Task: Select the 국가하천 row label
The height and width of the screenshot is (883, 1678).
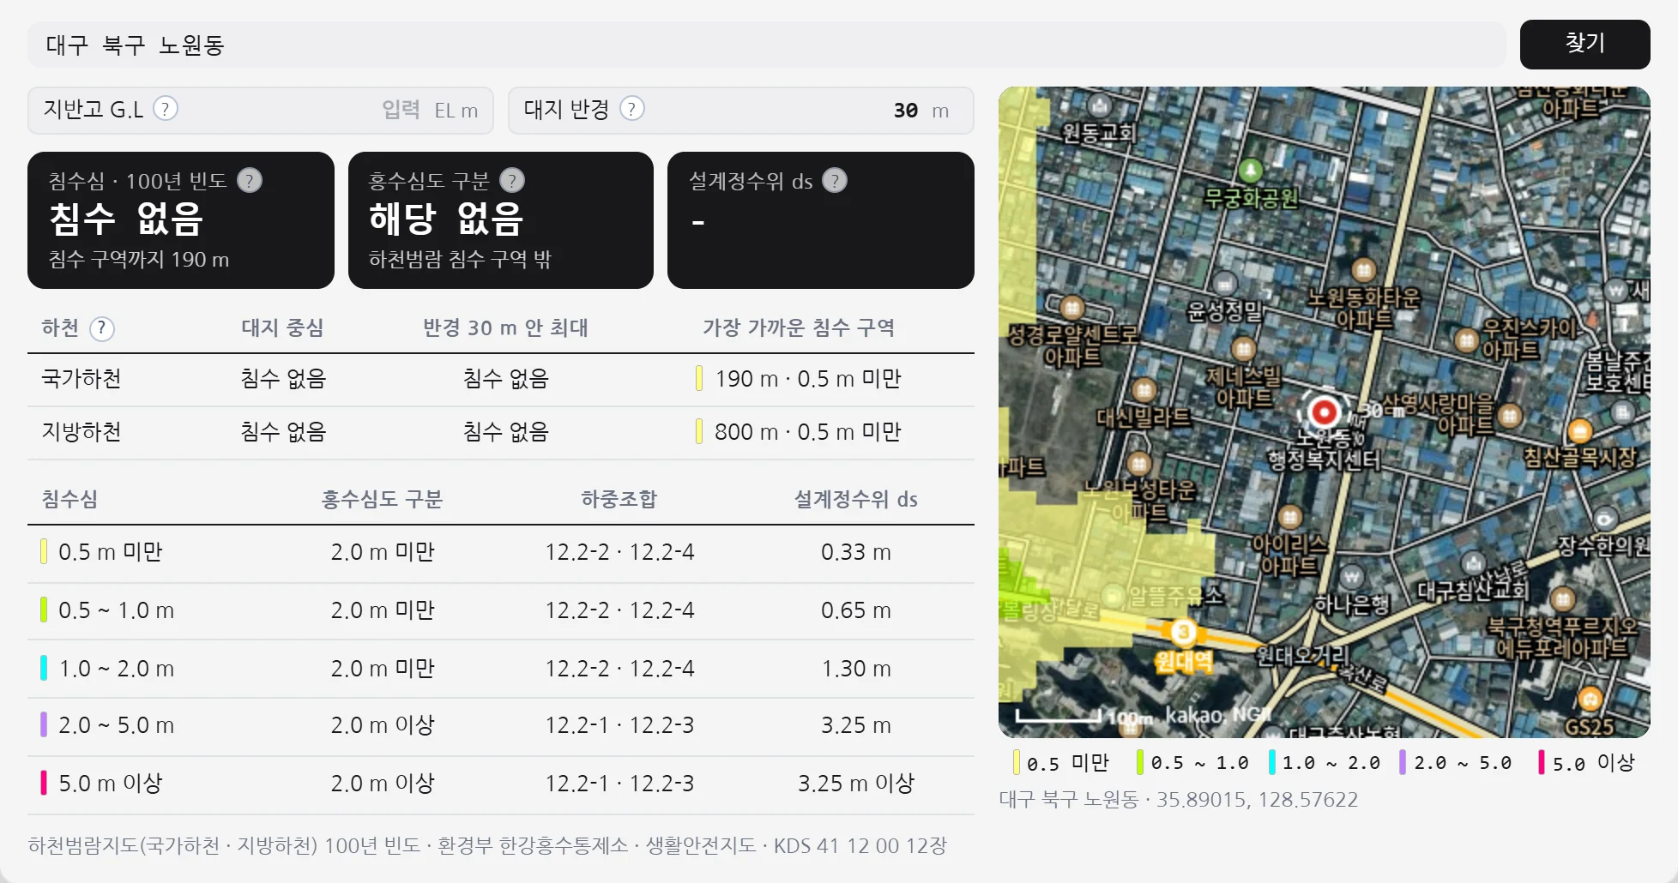Action: coord(81,379)
